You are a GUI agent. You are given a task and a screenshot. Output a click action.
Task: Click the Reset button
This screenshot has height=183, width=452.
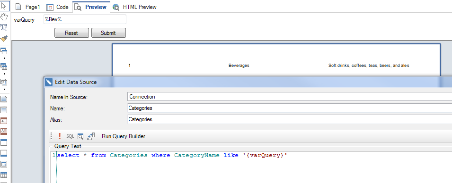coord(71,33)
